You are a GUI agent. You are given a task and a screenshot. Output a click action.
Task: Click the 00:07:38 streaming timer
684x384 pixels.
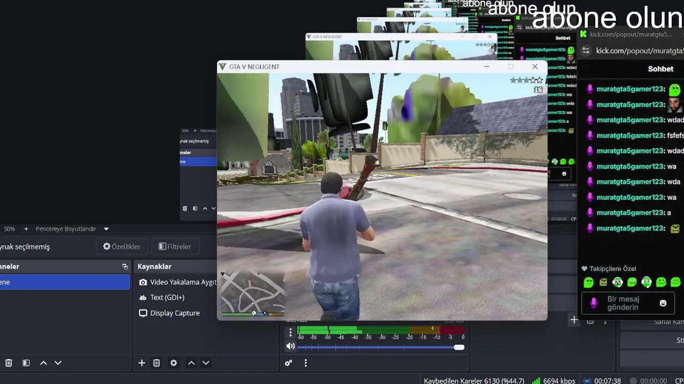pos(602,381)
